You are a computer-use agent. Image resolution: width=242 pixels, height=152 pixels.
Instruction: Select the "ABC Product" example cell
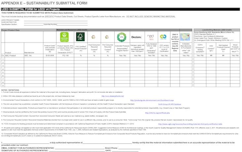pos(14,56)
